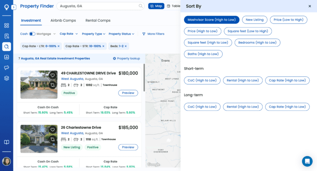This screenshot has height=171, width=317.
Task: Open the Property Type dropdown
Action: [x=93, y=34]
